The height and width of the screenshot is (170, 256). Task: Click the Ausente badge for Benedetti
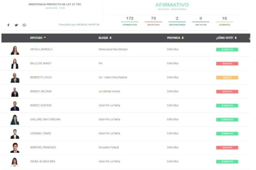pos(227,78)
